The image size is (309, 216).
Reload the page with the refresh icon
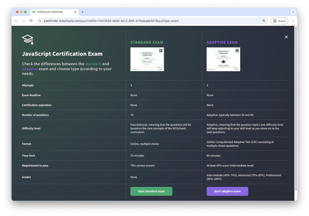[x=31, y=21]
